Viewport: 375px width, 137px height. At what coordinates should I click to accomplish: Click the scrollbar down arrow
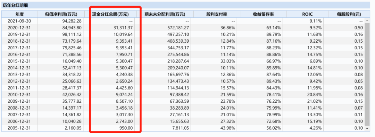point(368,129)
